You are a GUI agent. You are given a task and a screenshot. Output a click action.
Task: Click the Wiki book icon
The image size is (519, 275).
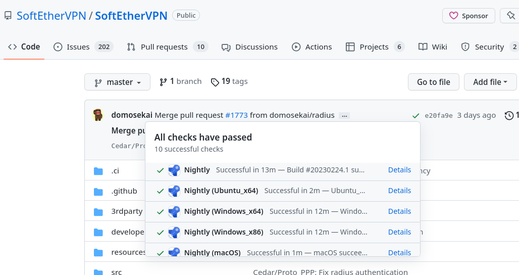pos(423,47)
